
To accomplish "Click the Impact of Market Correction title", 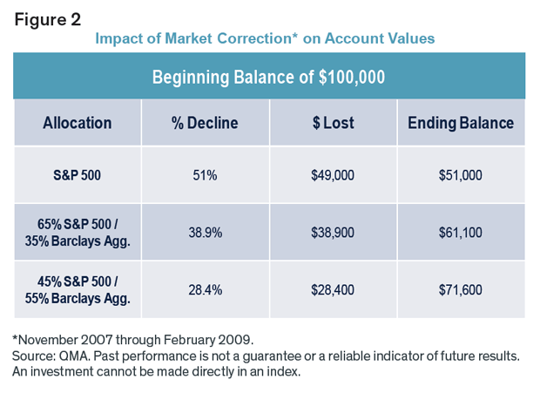I will [x=265, y=38].
